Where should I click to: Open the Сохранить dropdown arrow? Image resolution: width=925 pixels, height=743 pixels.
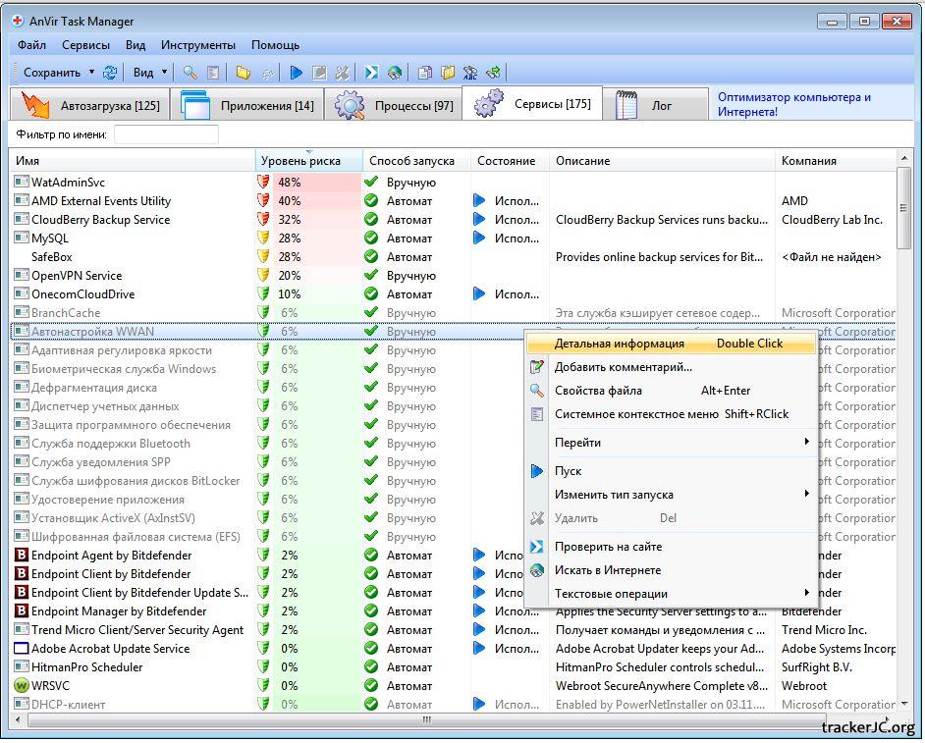click(x=91, y=72)
